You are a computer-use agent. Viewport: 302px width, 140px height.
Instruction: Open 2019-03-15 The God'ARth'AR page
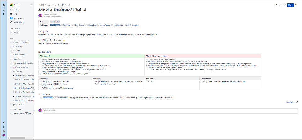pos(25,101)
